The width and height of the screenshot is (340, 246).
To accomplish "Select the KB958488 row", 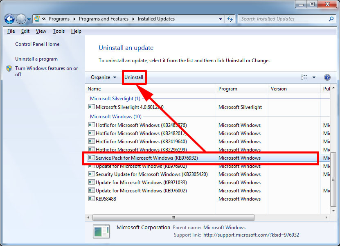I will [208, 199].
